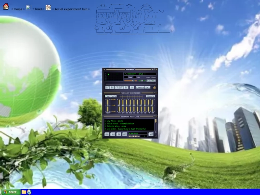Click the 600 Hz equalizer band slider
The width and height of the screenshot is (260, 195).
point(130,105)
